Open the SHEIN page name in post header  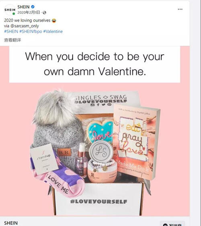click(x=23, y=7)
